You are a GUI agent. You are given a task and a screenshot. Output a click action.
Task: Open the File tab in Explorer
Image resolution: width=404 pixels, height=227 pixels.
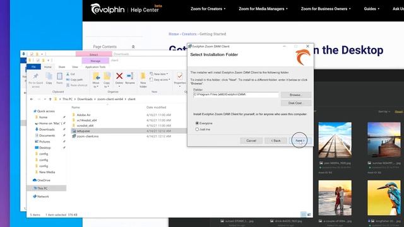coord(33,67)
